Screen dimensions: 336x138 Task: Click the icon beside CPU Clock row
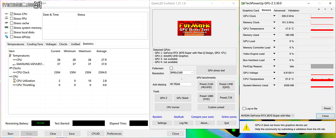[x=14, y=72]
